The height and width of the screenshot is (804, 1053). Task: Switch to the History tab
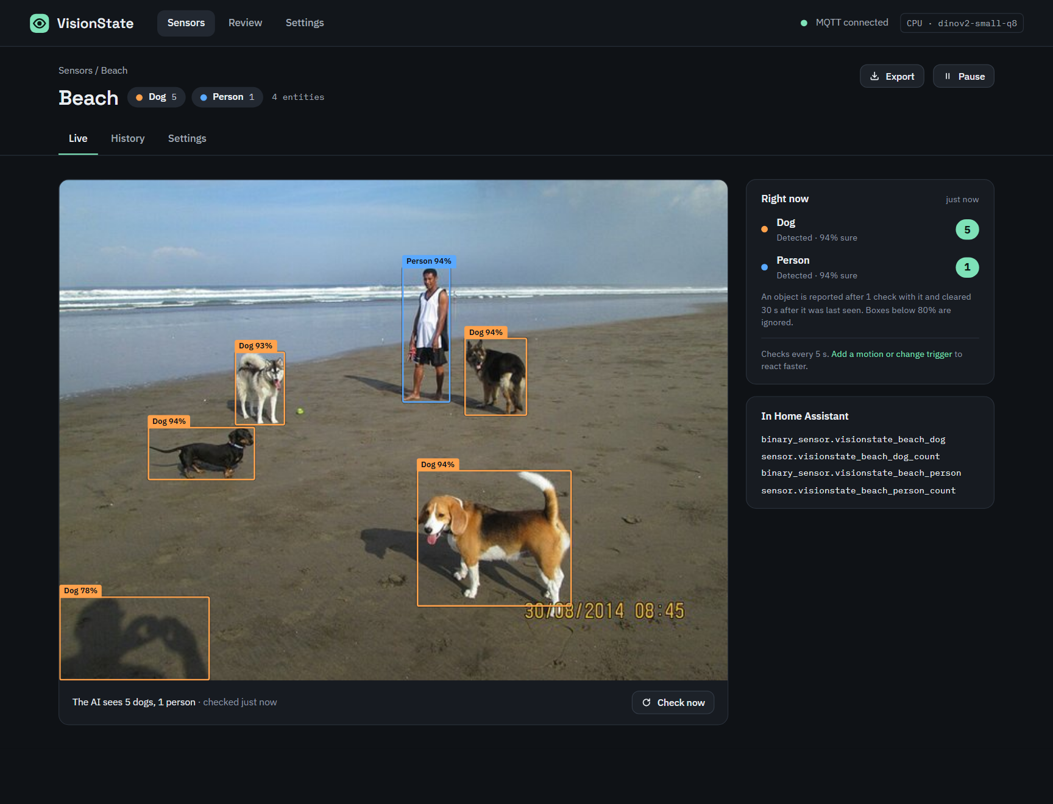click(128, 138)
